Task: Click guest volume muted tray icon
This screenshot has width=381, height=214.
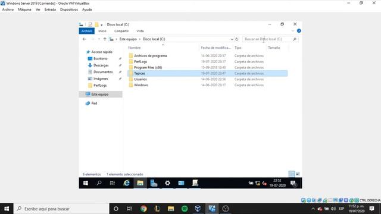Action: click(264, 184)
